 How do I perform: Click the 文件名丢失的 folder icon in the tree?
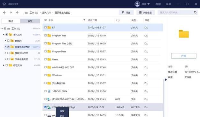click(12, 59)
